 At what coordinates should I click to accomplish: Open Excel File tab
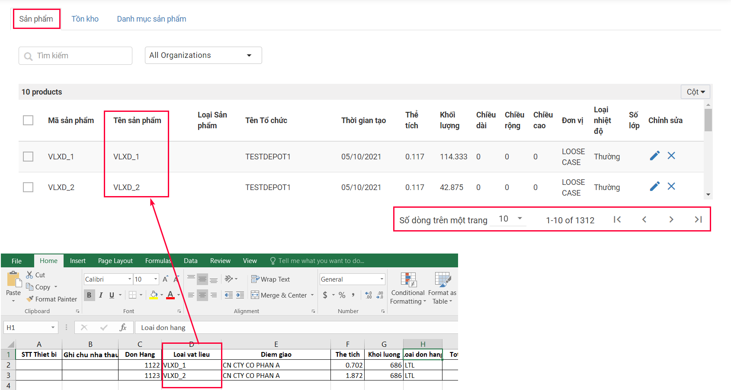16,261
